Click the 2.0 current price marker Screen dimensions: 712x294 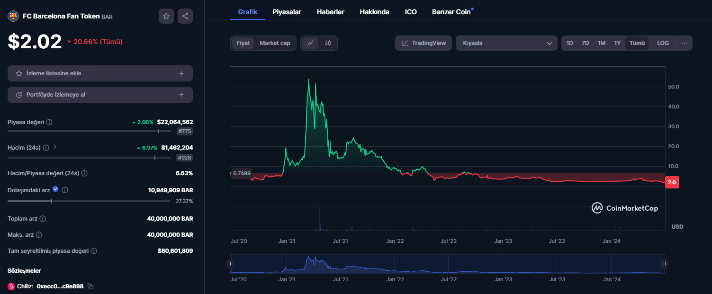coord(672,182)
